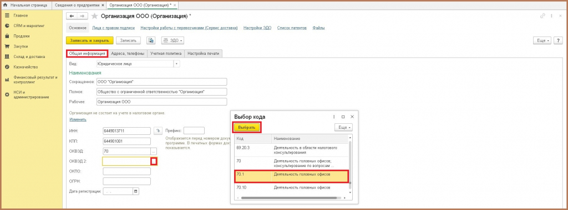Click the Изменить link
568x210 pixels.
78,119
